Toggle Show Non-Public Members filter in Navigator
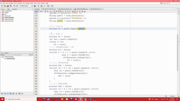Image resolution: width=180 pixels, height=101 pixels. [x=11, y=93]
